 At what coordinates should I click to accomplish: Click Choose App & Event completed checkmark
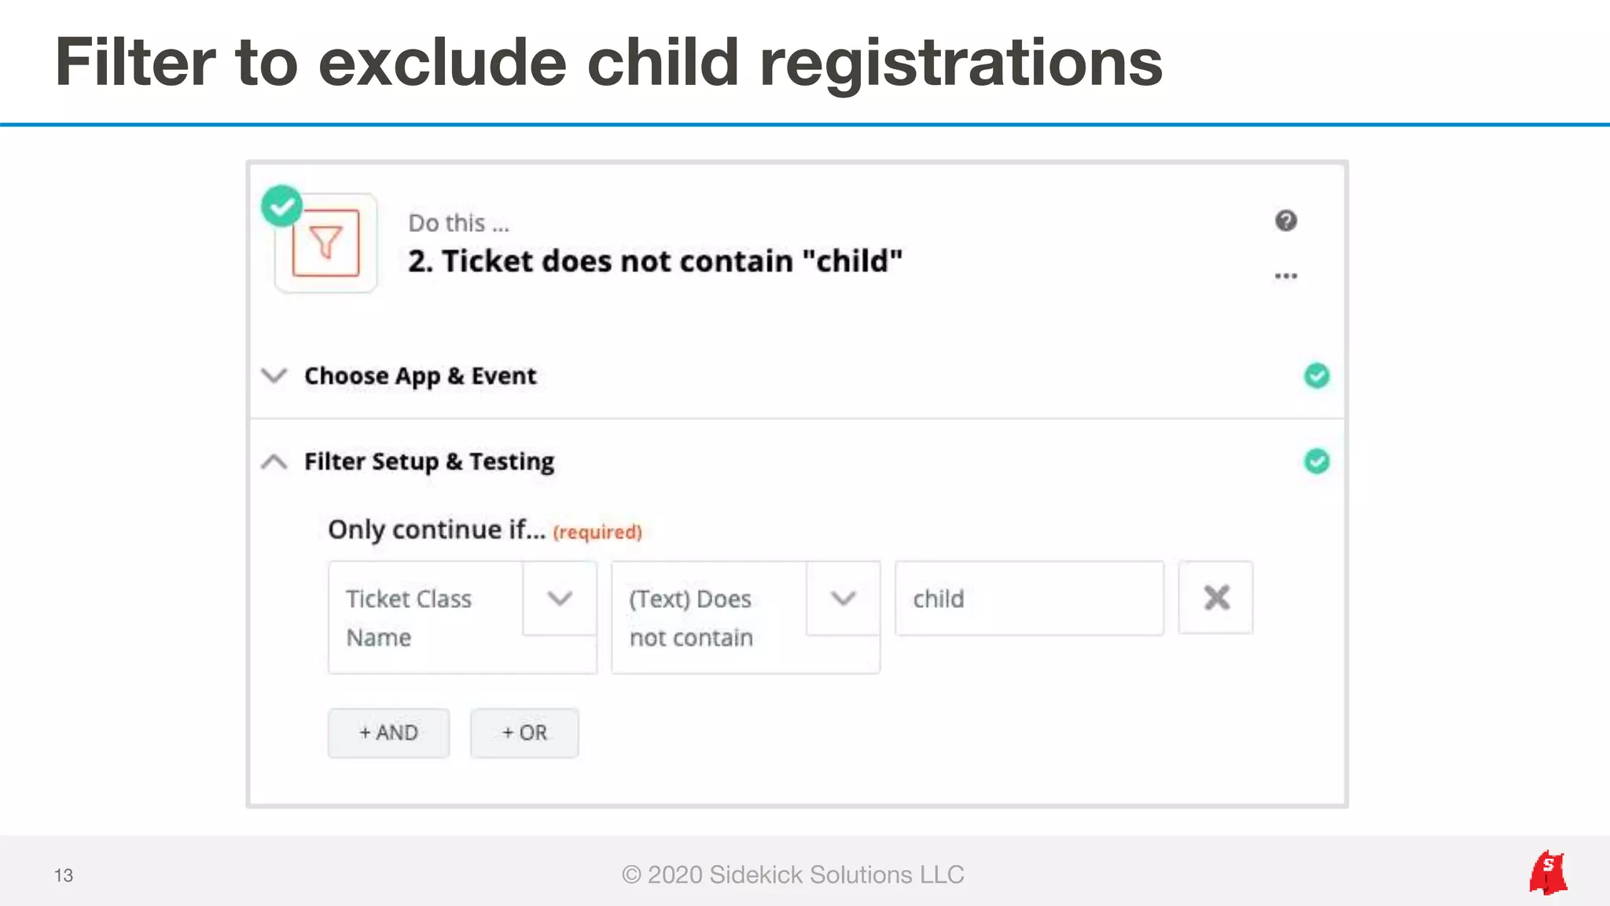[1317, 376]
